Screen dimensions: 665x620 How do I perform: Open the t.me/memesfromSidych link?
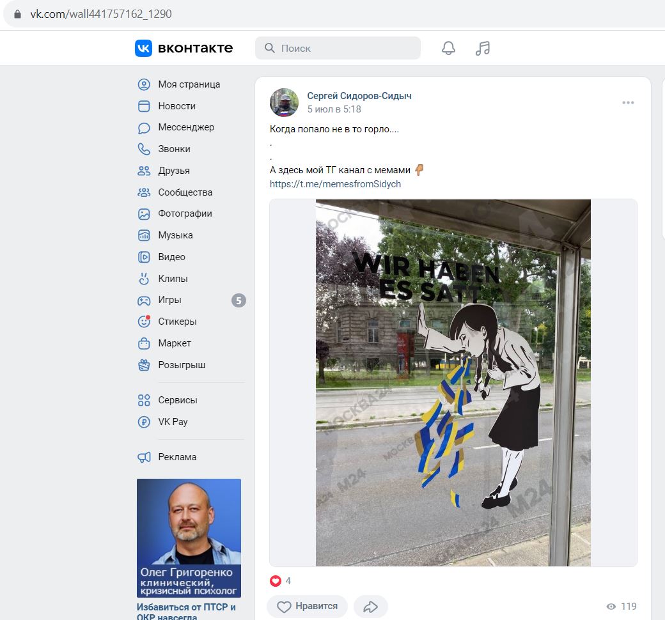click(x=336, y=184)
